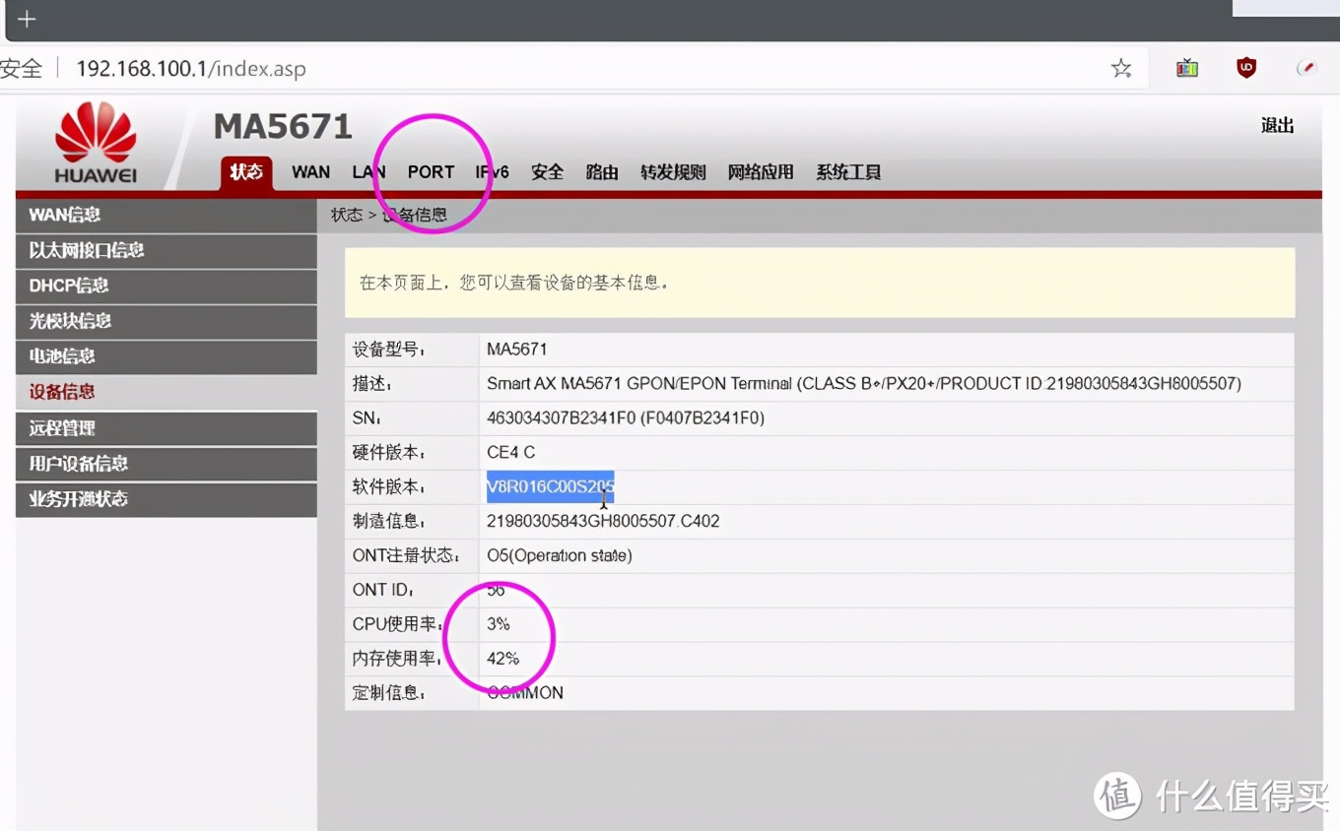
Task: Click the 内存使用率 label
Action: click(396, 659)
